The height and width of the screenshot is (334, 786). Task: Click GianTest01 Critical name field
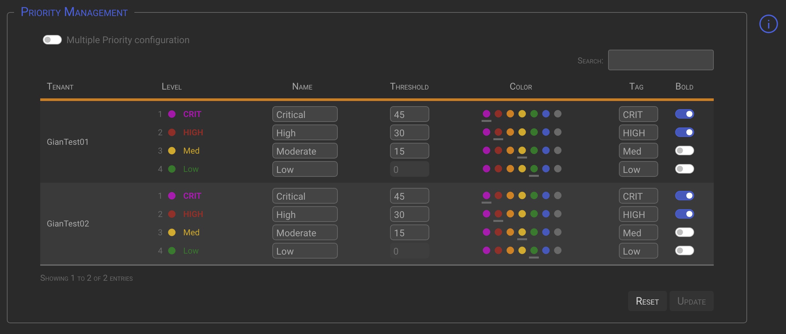pos(305,114)
